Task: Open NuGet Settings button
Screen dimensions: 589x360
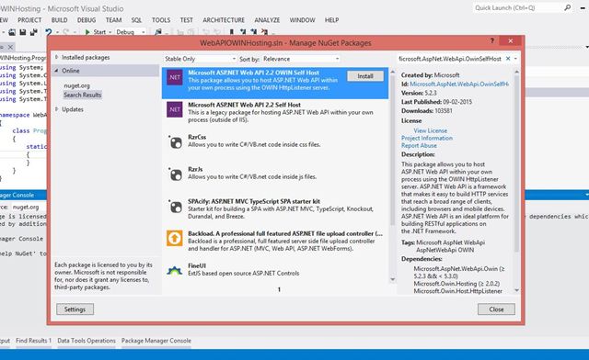Action: 75,309
